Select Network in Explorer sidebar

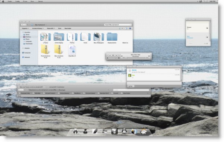tap(26, 57)
